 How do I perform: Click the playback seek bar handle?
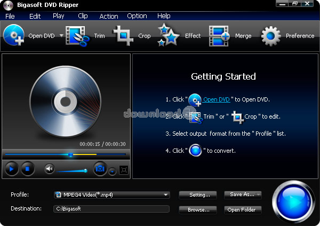point(70,154)
